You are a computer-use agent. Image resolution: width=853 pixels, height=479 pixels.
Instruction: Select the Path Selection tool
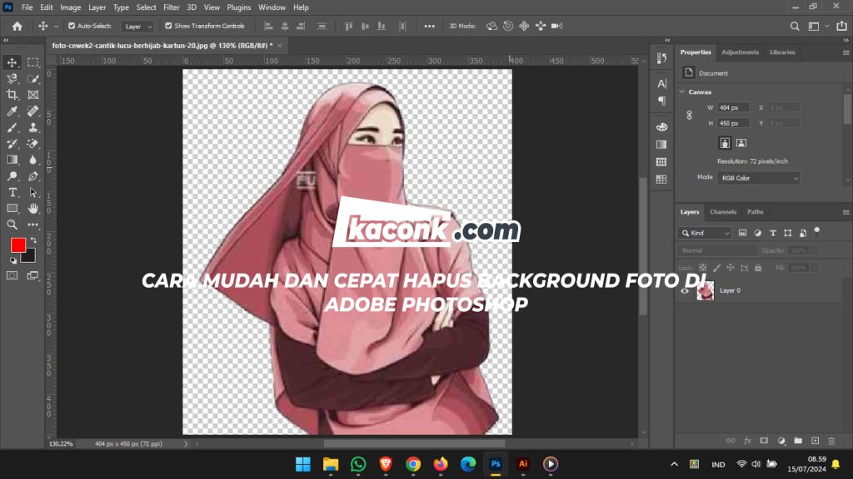[33, 192]
